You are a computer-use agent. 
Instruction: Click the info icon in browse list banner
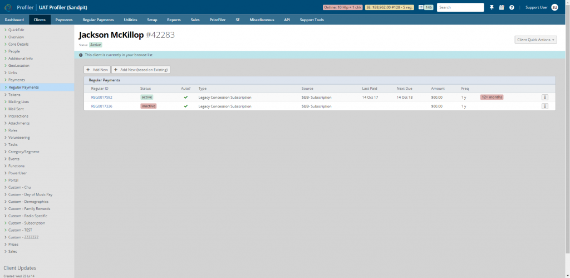click(x=81, y=55)
